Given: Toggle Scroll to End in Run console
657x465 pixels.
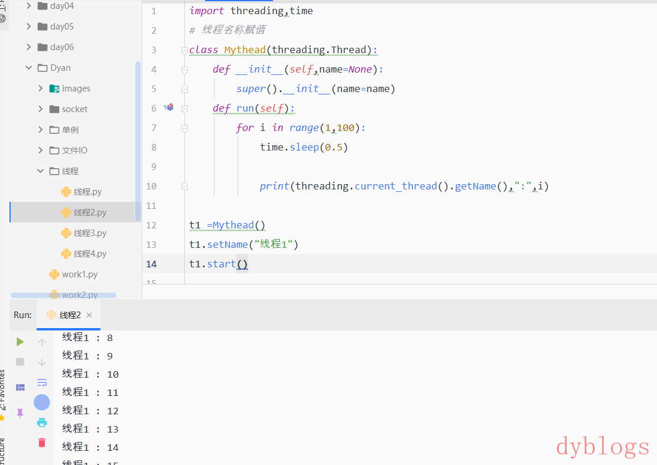Looking at the screenshot, I should [x=42, y=402].
